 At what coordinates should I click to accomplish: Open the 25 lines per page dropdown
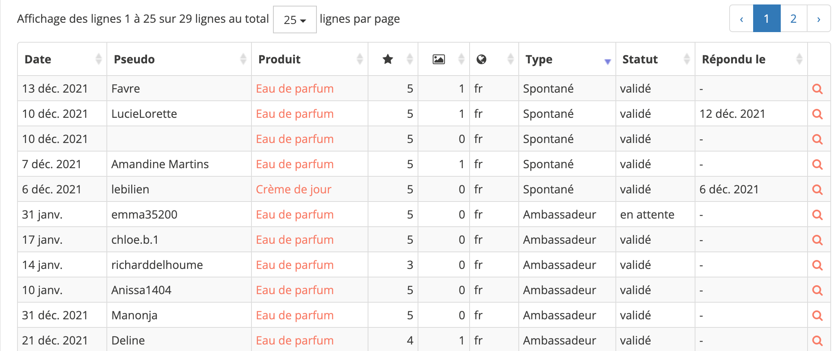click(x=295, y=19)
